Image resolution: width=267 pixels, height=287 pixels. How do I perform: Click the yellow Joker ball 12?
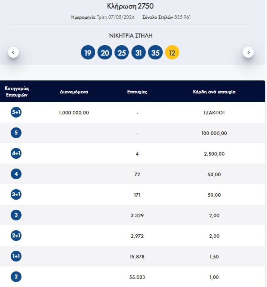(x=172, y=53)
